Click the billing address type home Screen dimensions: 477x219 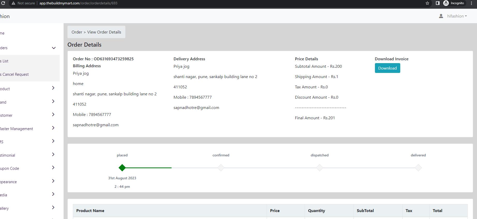(x=78, y=84)
